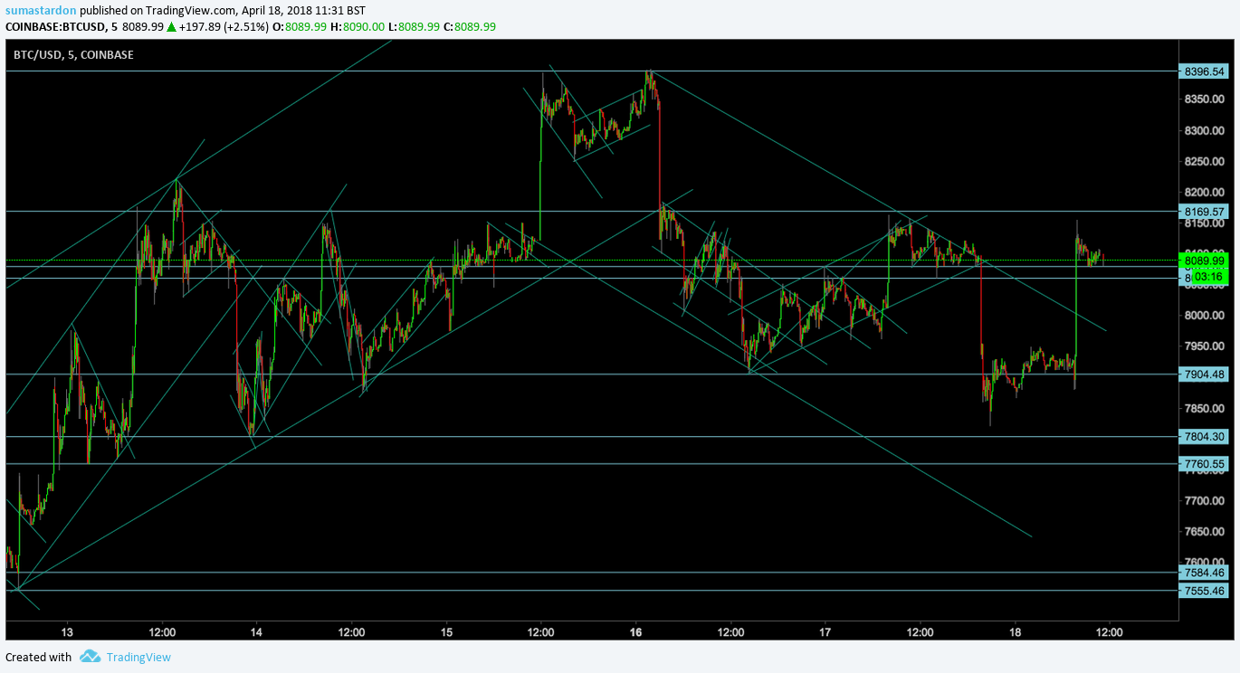Screen dimensions: 1240x673
Task: Click the sumastardon author name
Action: 41,11
